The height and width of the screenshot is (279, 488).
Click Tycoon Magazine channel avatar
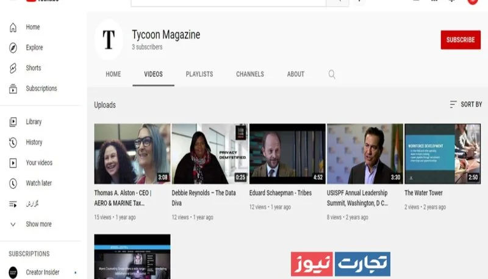[x=109, y=40]
